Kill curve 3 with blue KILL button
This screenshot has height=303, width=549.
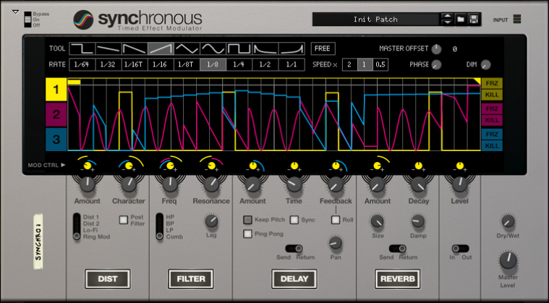[492, 145]
